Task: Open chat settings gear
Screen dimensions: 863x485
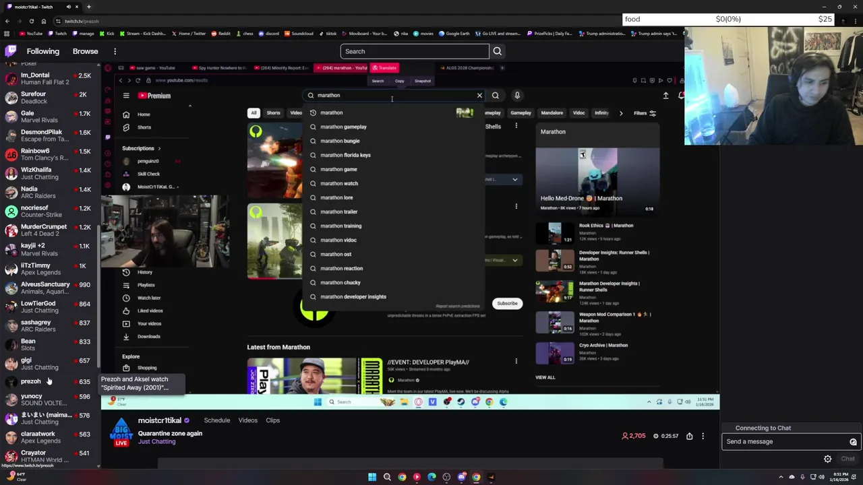Action: (827, 459)
